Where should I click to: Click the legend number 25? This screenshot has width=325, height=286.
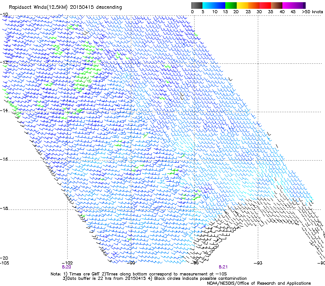tap(248, 12)
